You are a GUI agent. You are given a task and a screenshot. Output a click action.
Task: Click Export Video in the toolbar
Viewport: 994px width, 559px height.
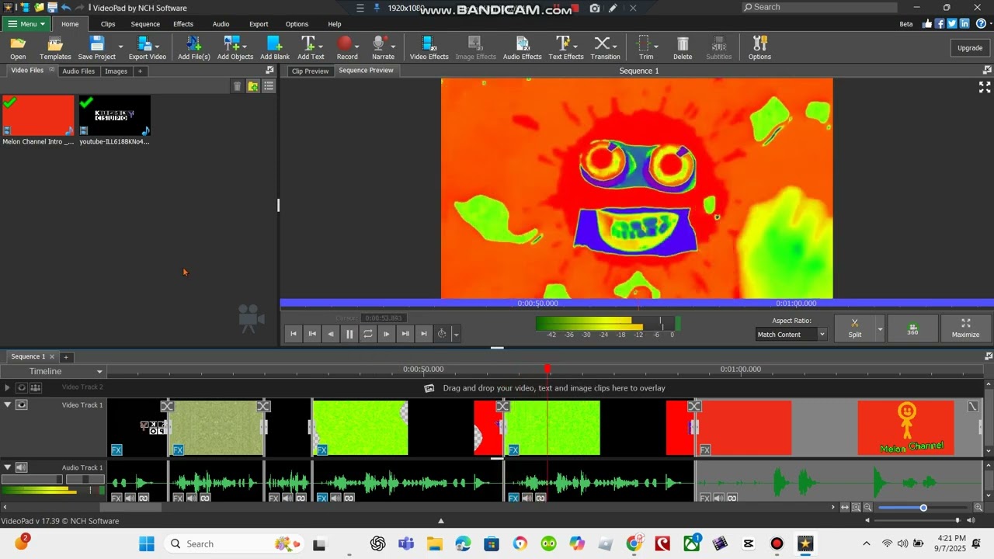coord(147,47)
